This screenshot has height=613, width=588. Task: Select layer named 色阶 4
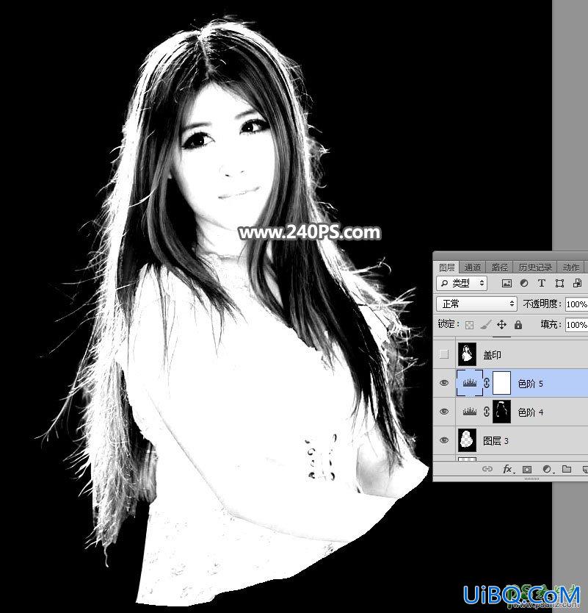tap(530, 412)
